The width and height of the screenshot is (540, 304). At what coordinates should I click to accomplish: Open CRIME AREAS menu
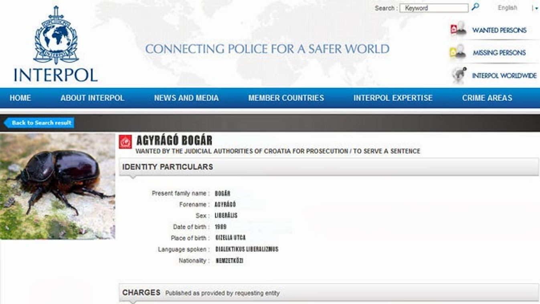[x=487, y=98]
